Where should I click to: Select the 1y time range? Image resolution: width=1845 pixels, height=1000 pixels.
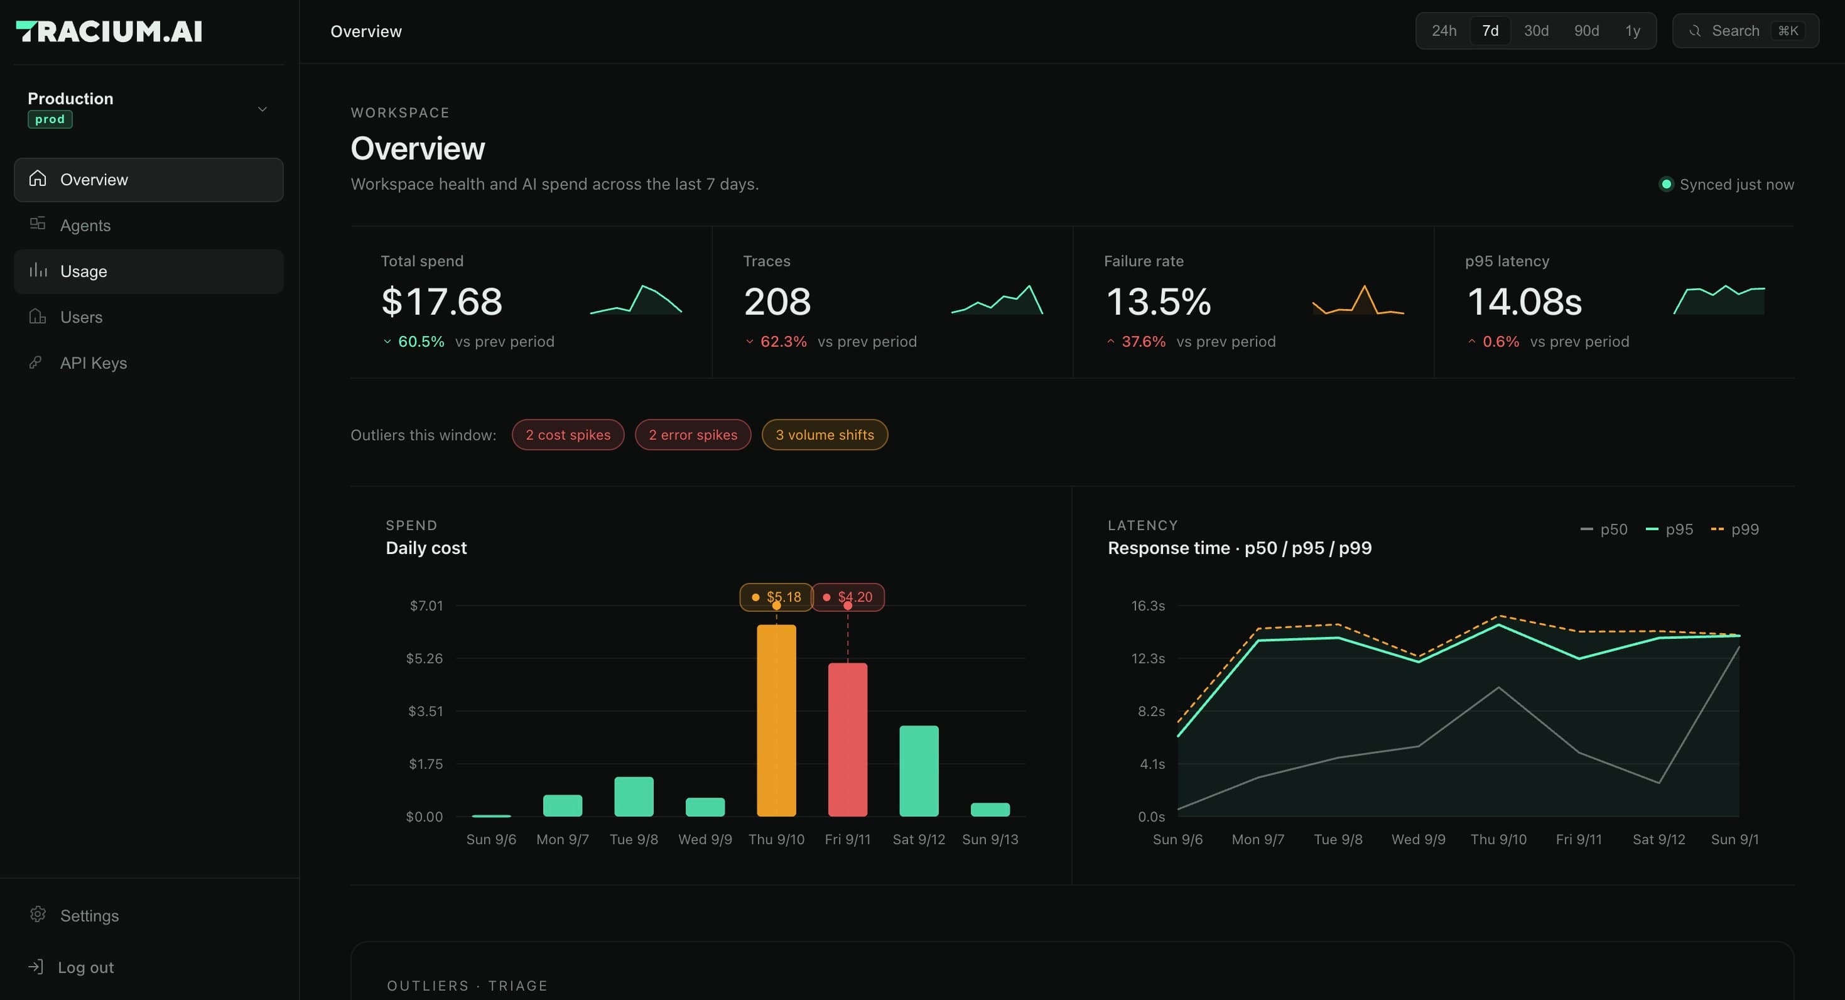point(1632,31)
